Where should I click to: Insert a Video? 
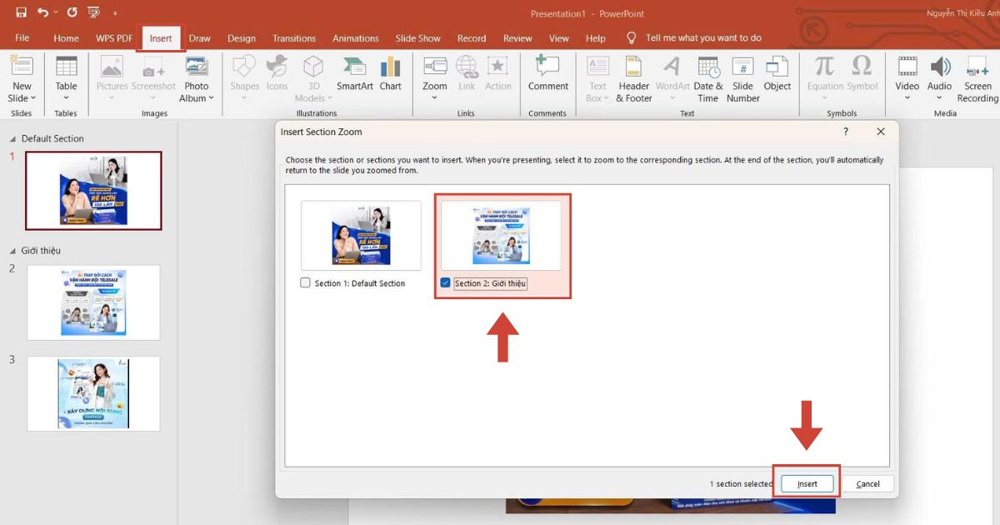pyautogui.click(x=907, y=79)
